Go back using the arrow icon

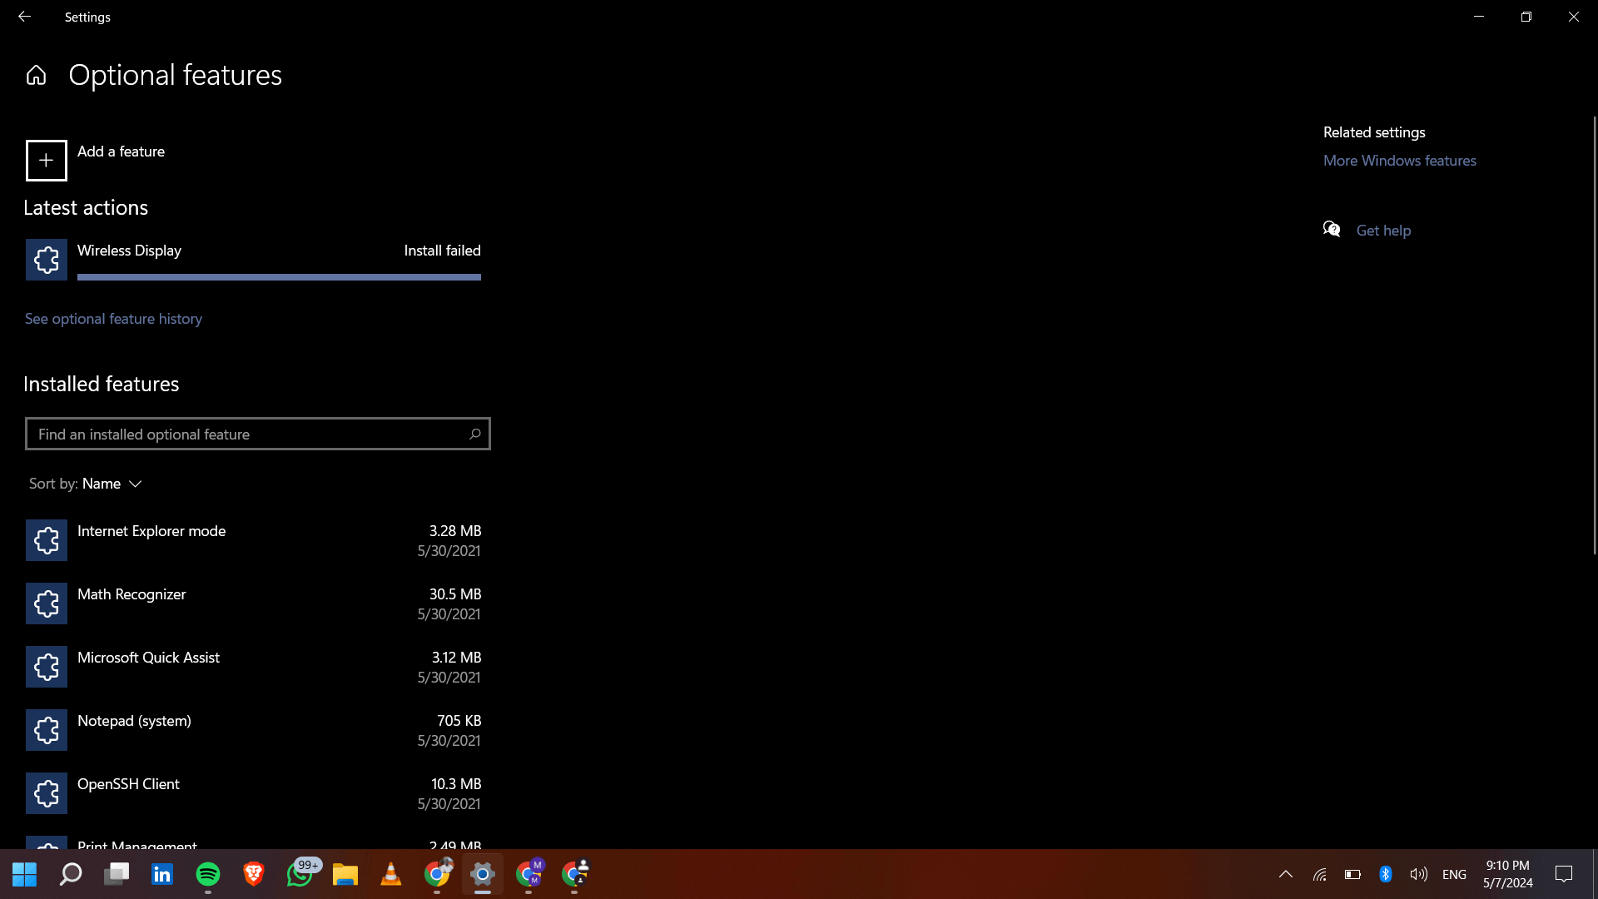pyautogui.click(x=24, y=17)
